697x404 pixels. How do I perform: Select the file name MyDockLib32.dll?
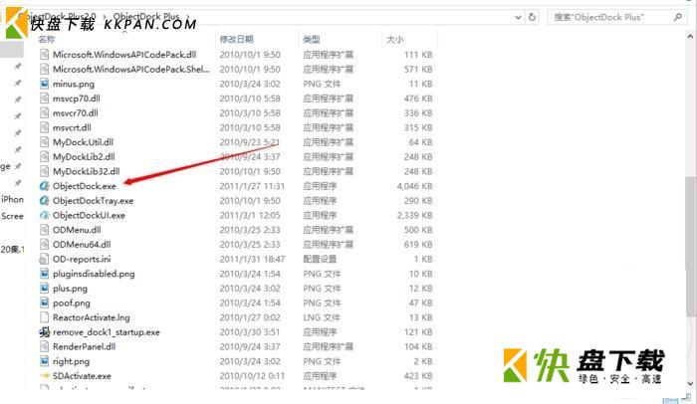[87, 171]
